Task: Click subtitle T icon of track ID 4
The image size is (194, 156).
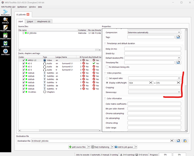Action: click(45, 73)
